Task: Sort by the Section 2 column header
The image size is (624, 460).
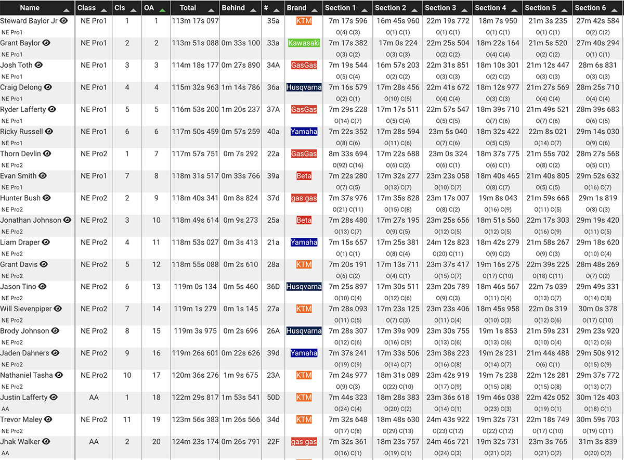Action: click(x=398, y=8)
